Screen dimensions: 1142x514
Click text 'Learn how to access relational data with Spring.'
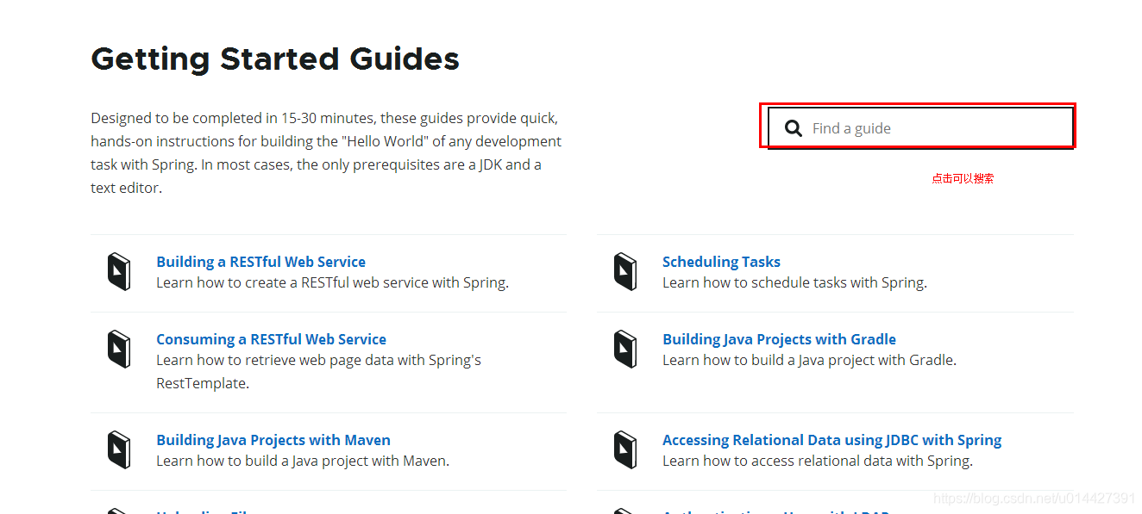tap(818, 461)
